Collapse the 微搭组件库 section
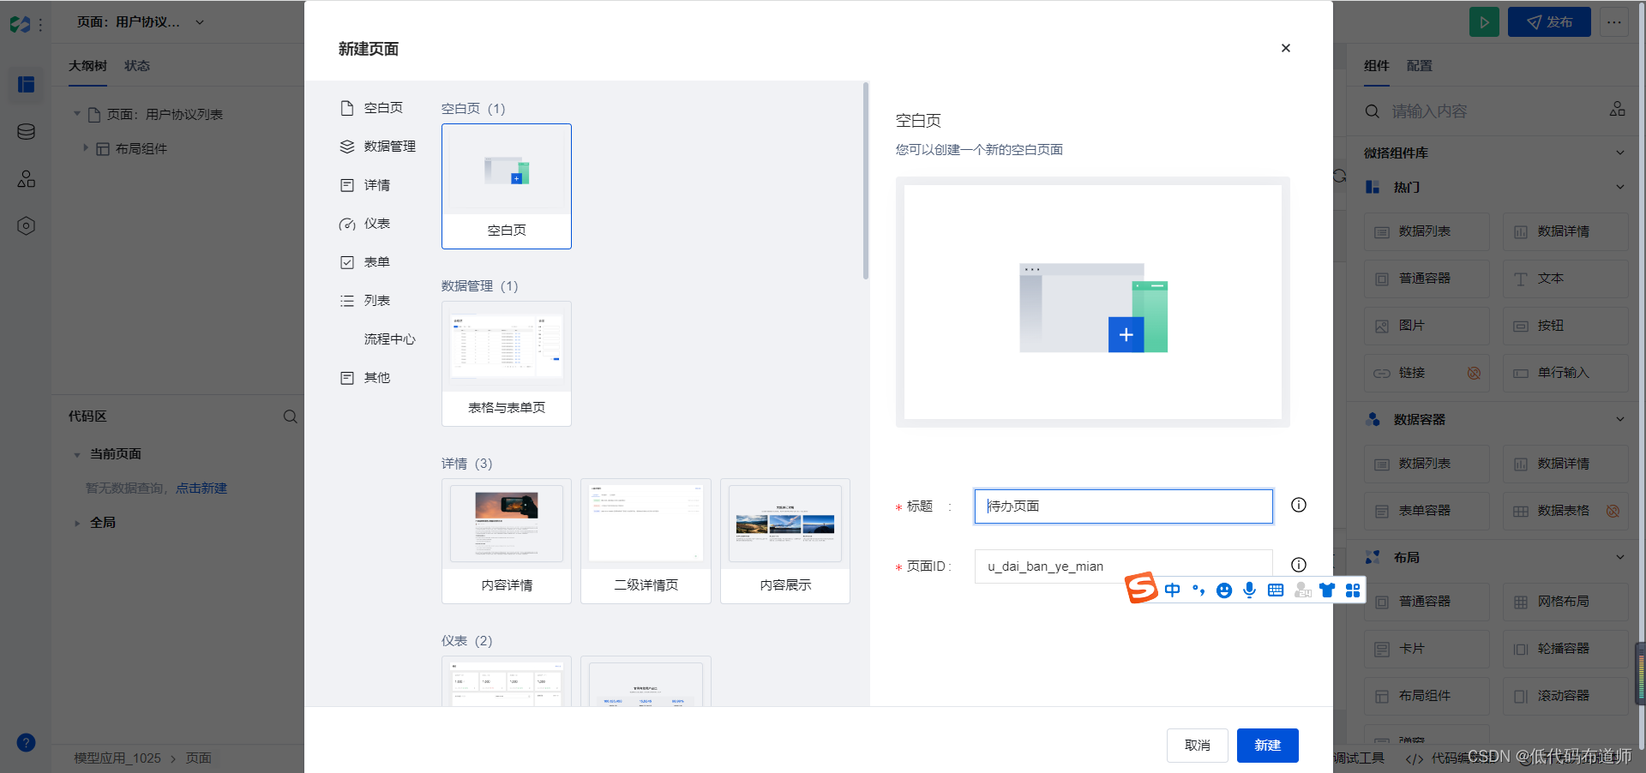The width and height of the screenshot is (1646, 773). pyautogui.click(x=1619, y=153)
